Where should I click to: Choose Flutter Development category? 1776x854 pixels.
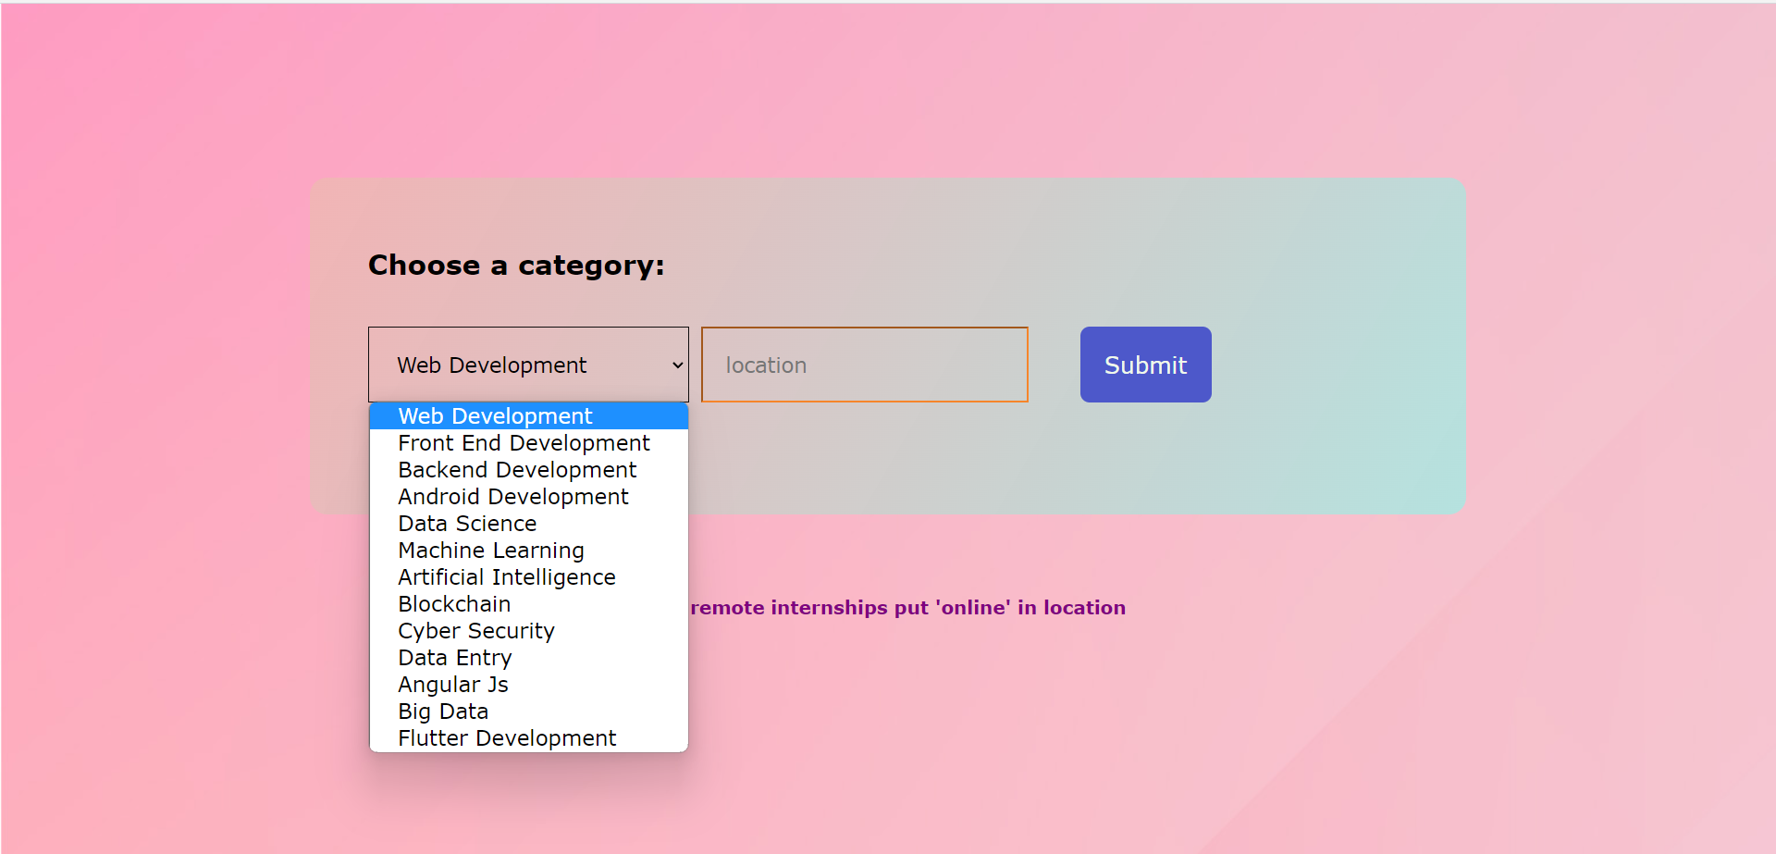click(x=507, y=737)
